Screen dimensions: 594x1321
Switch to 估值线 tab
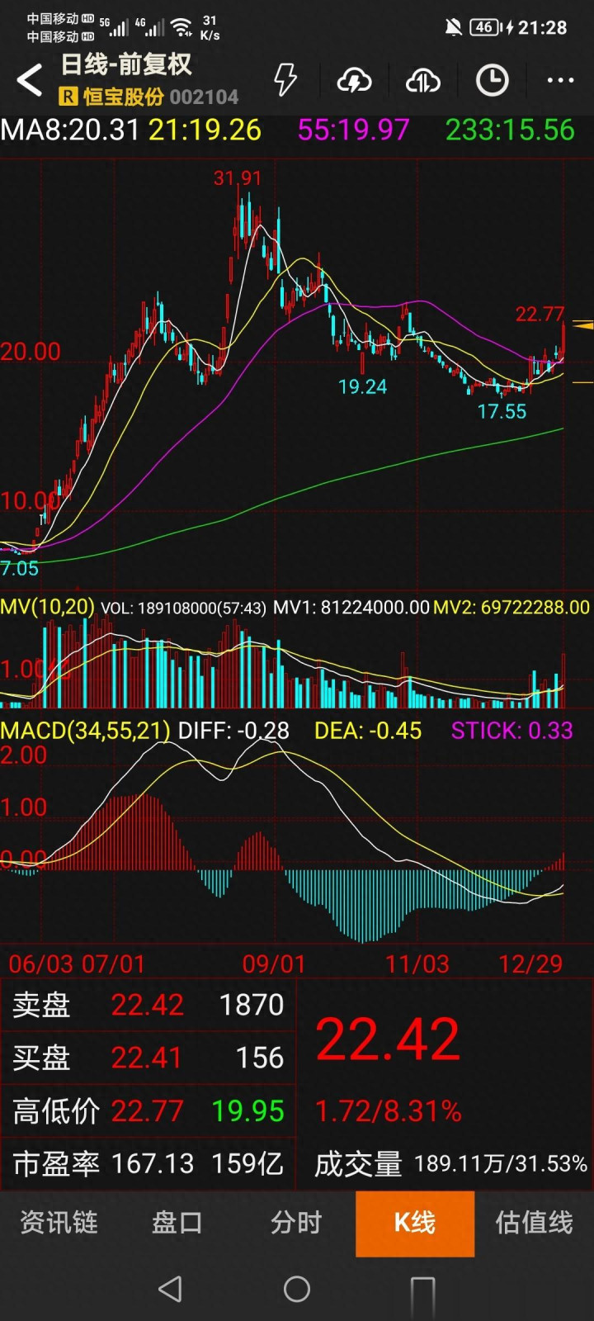tap(534, 1223)
